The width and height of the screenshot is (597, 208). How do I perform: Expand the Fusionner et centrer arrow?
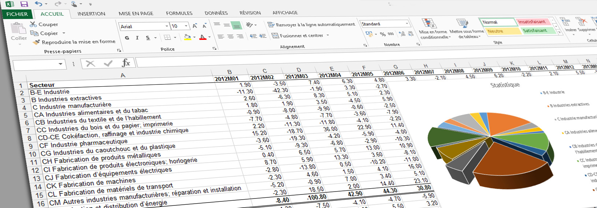[328, 35]
